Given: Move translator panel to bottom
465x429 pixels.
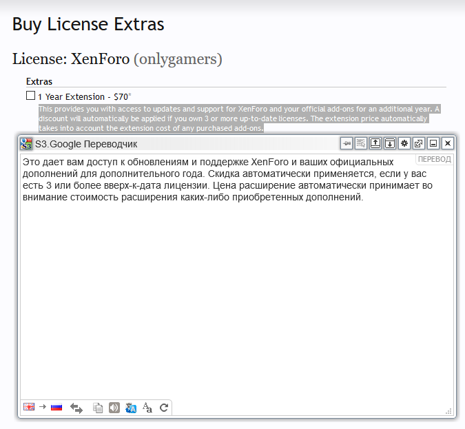Looking at the screenshot, I should pos(390,143).
